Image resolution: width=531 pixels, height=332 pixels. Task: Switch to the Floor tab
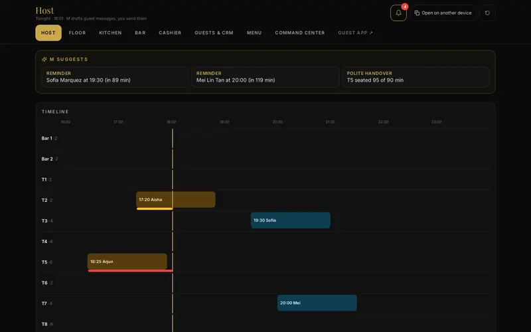pyautogui.click(x=77, y=33)
